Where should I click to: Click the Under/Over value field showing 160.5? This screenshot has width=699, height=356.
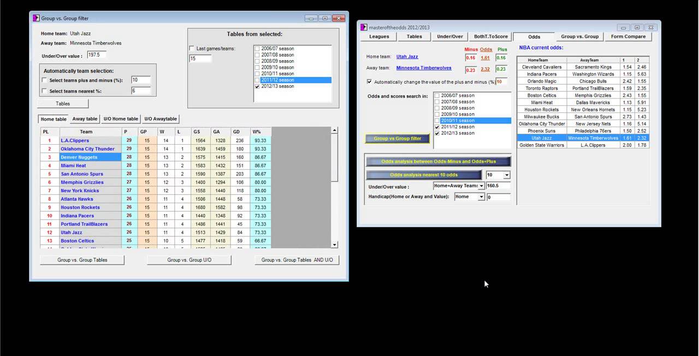coord(498,186)
